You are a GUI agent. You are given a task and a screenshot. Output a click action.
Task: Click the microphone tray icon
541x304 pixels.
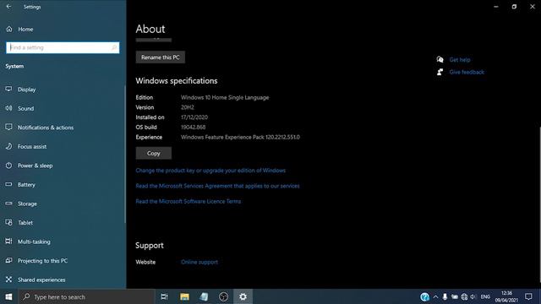pos(445,296)
